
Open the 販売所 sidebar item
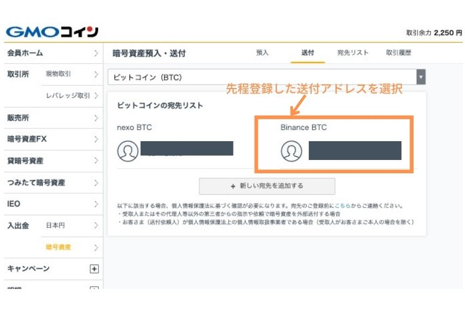point(53,118)
